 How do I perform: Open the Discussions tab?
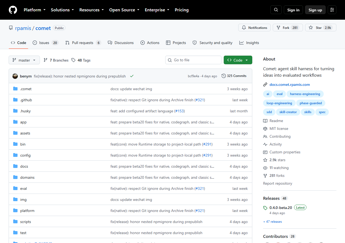(120, 43)
